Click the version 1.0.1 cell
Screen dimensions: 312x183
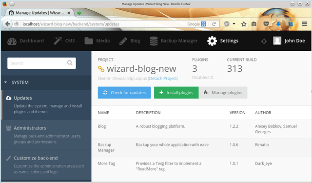tap(234, 163)
